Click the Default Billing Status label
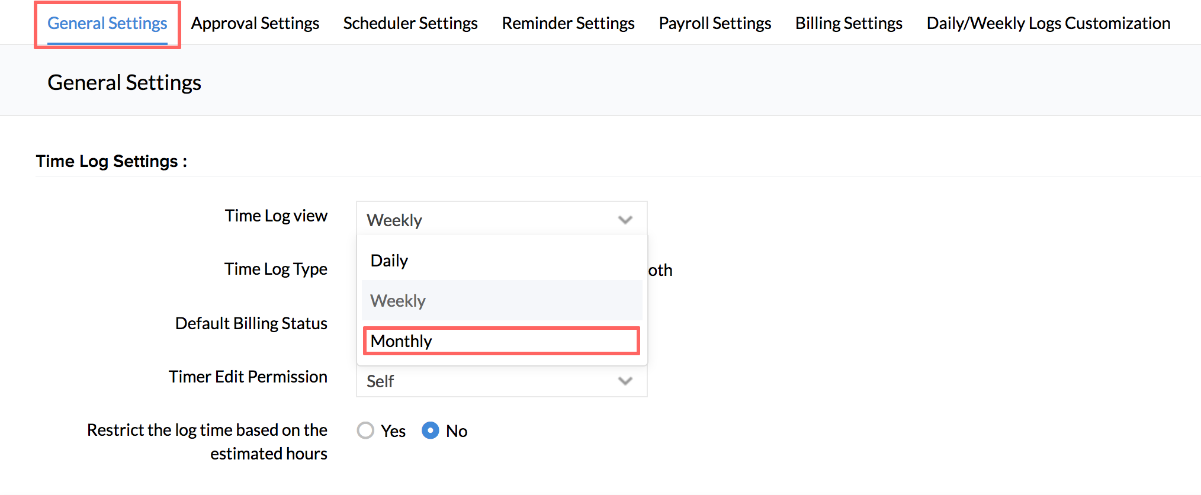 (x=251, y=323)
